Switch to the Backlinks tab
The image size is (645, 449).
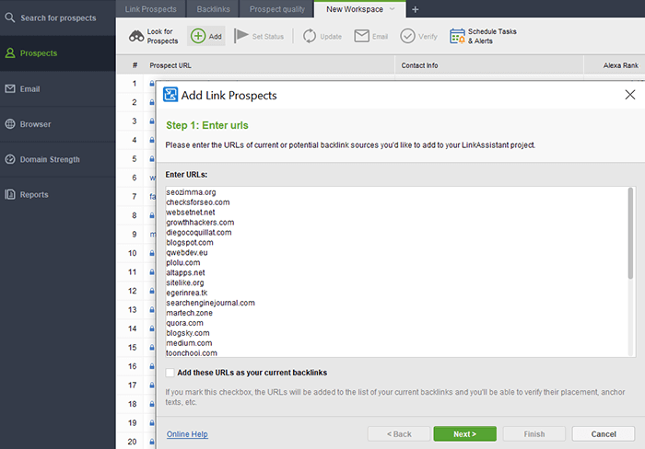(x=213, y=9)
